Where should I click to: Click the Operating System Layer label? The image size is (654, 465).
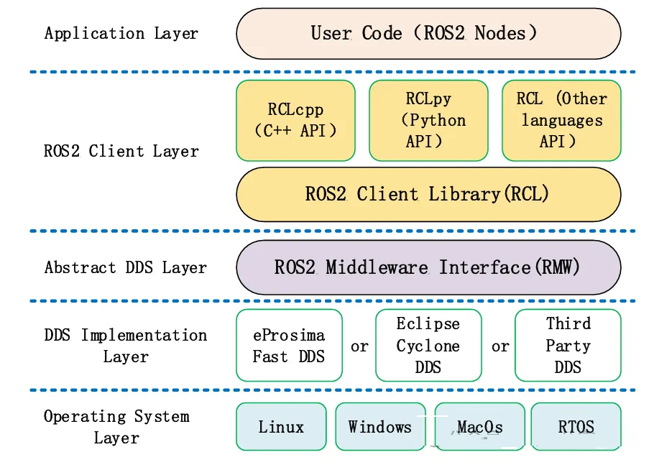(116, 427)
